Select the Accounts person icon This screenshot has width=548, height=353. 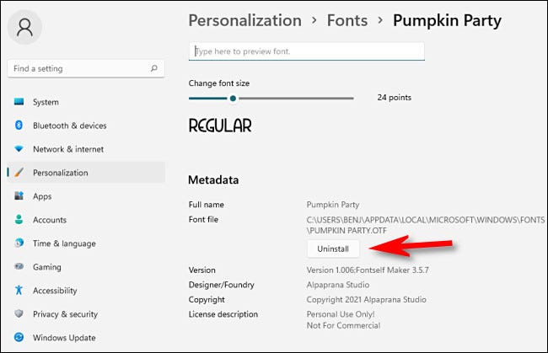click(19, 220)
